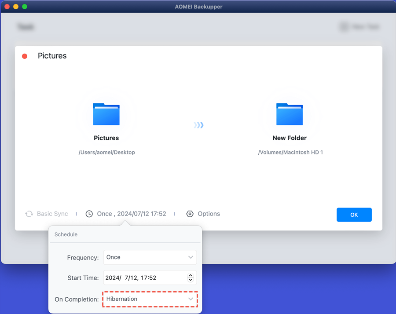Click the Pictures task title text
The image size is (396, 314).
click(x=52, y=56)
